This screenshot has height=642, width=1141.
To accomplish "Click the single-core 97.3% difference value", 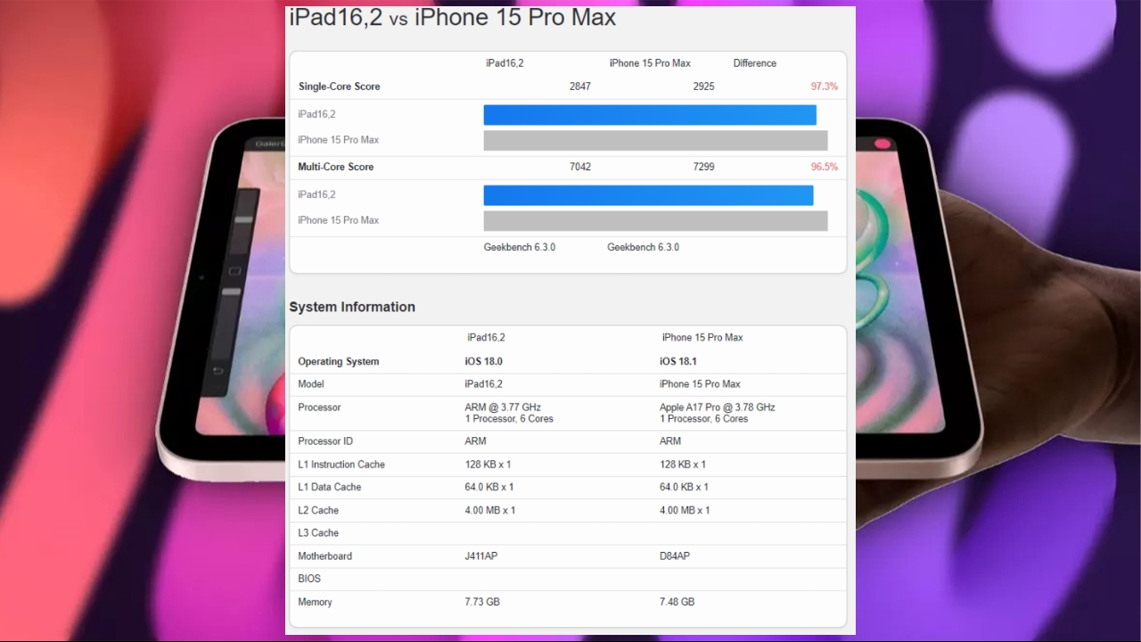I will [x=824, y=86].
